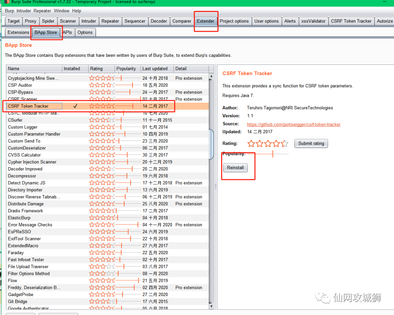The height and width of the screenshot is (315, 394).
Task: Click the fifth rating star in detail panel
Action: pos(285,143)
